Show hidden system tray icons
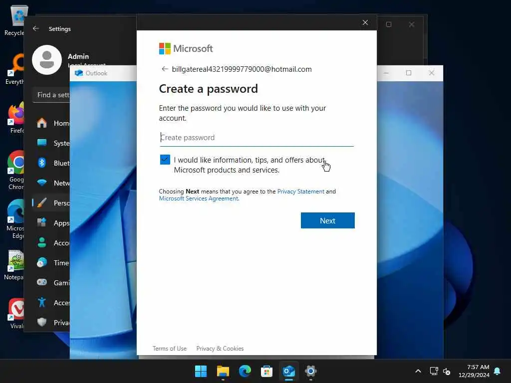 point(418,371)
